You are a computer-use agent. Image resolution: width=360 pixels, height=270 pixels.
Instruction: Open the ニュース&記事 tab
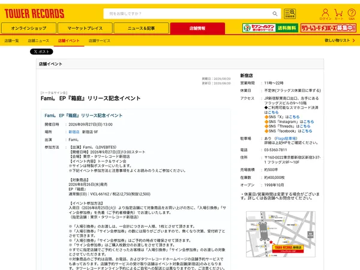(x=141, y=28)
